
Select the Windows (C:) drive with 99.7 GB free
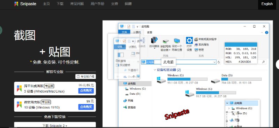pos(210,93)
